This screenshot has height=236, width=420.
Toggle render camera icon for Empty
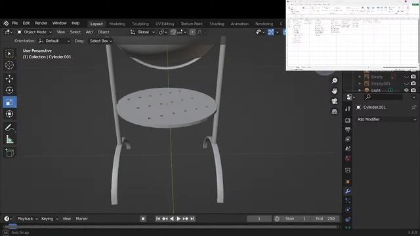tap(413, 77)
